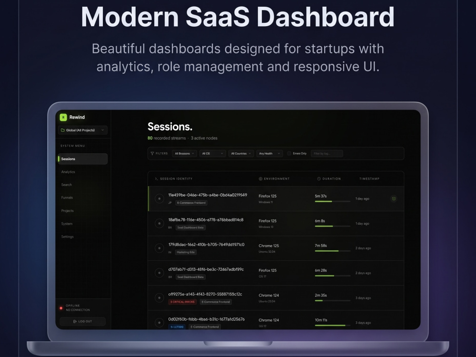Open the All Browsers filter dropdown

click(184, 154)
